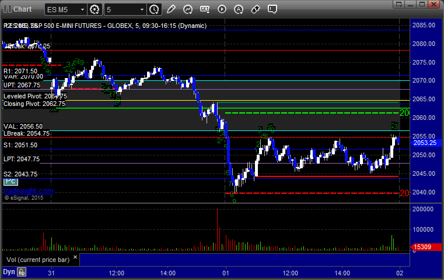Screen dimensions: 444x280
Task: Click the volume marker 15309
Action: [425, 247]
